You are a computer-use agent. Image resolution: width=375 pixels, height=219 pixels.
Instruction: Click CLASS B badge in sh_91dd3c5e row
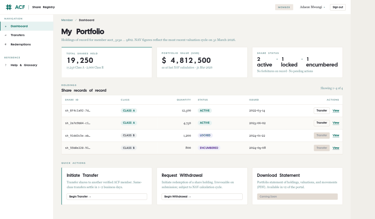pos(129,135)
